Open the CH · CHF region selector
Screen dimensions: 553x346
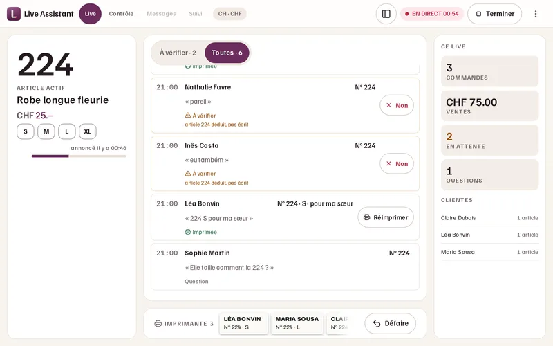click(229, 14)
